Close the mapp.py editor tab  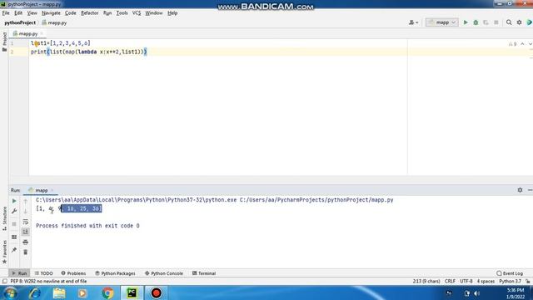[x=42, y=33]
